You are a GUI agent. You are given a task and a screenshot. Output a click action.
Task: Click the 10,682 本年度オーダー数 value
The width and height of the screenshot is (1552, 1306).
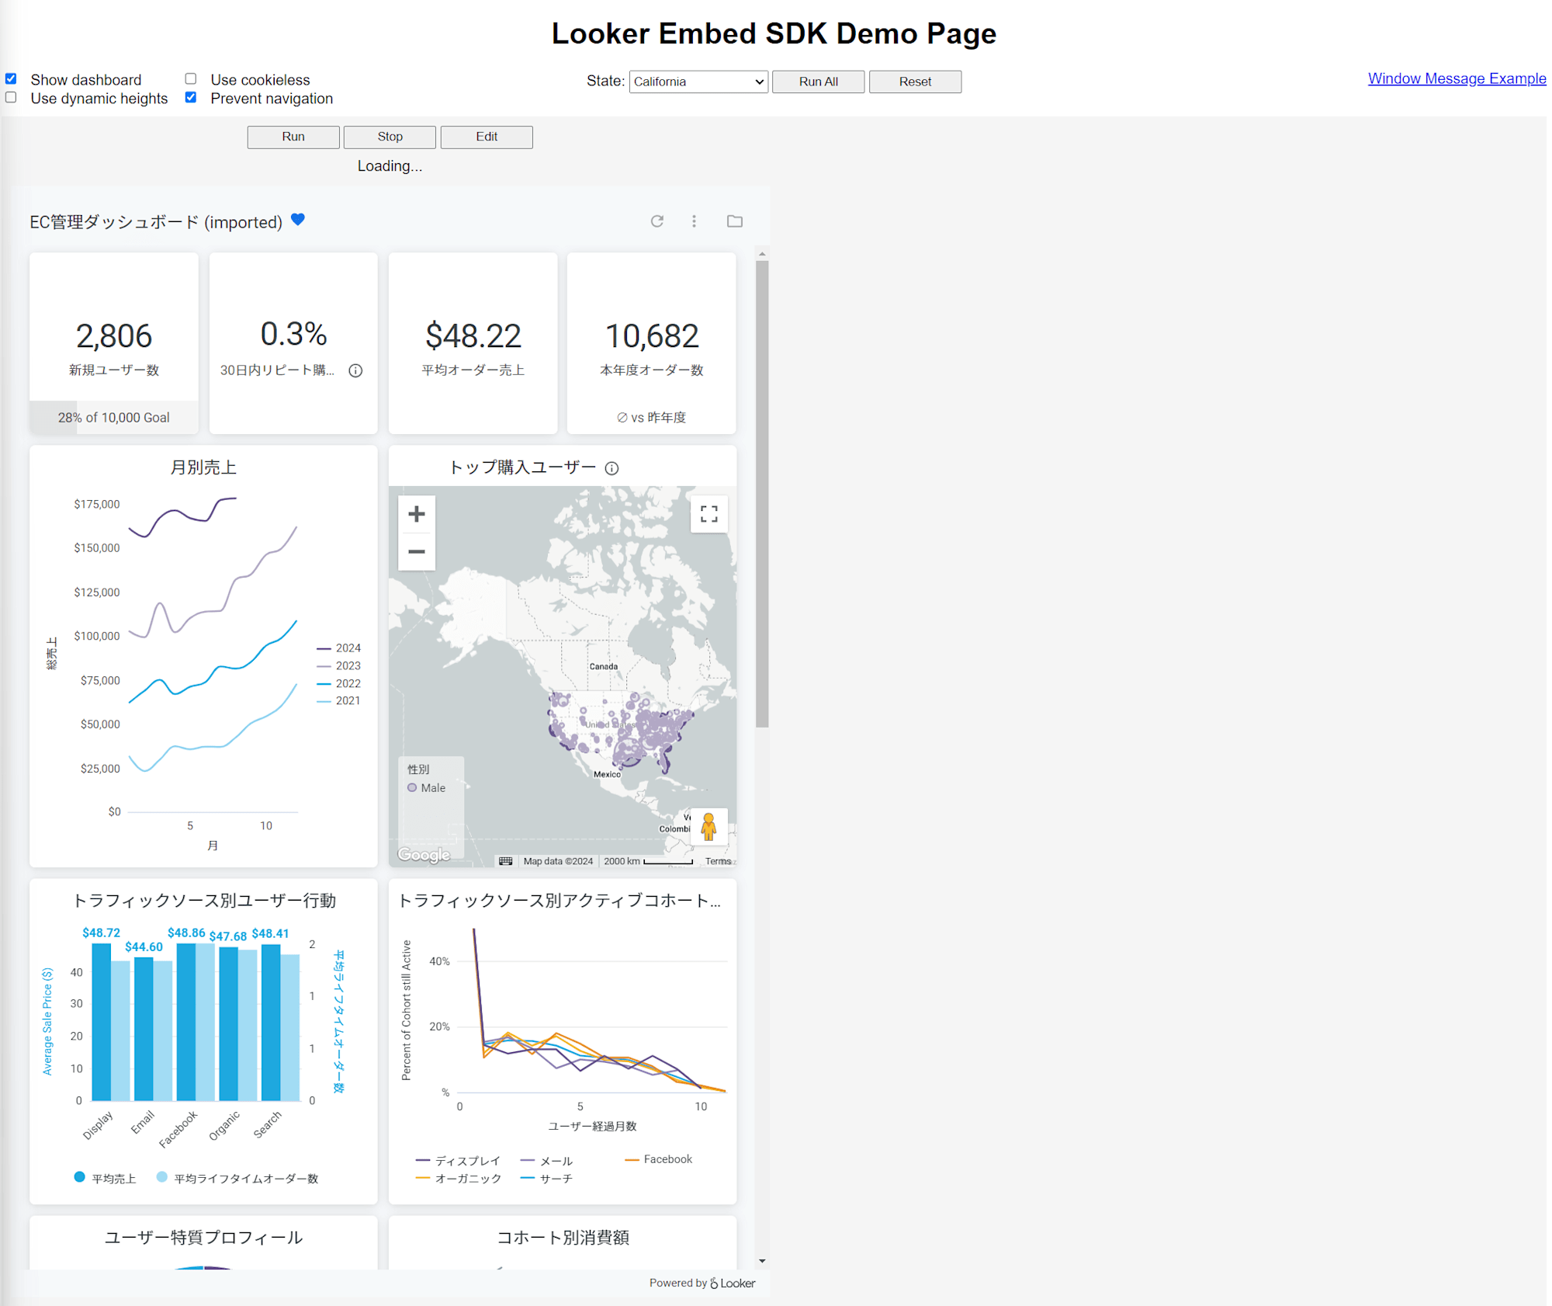[x=653, y=337]
